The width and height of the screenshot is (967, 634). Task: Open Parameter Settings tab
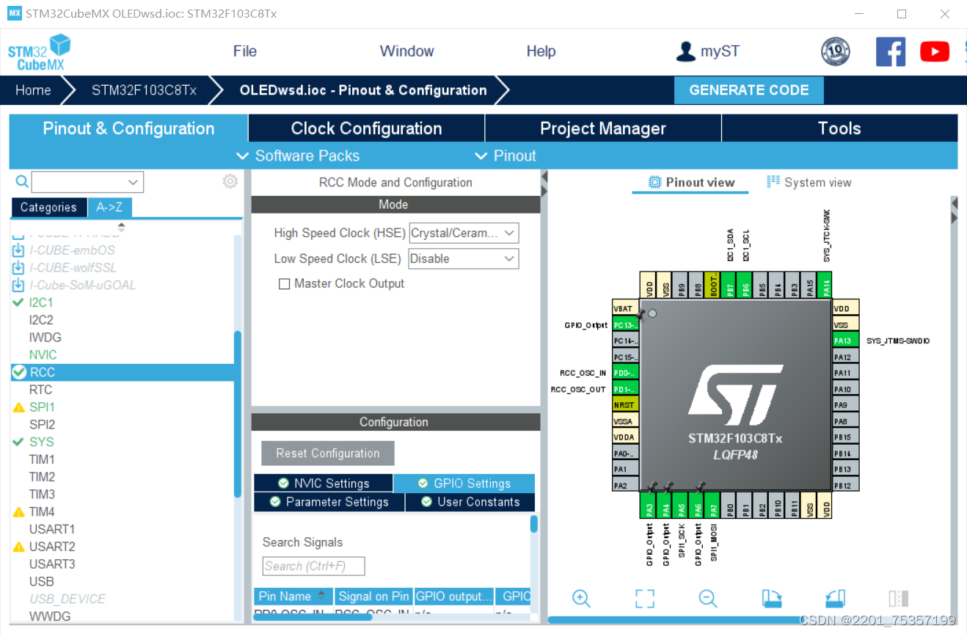[x=329, y=502]
